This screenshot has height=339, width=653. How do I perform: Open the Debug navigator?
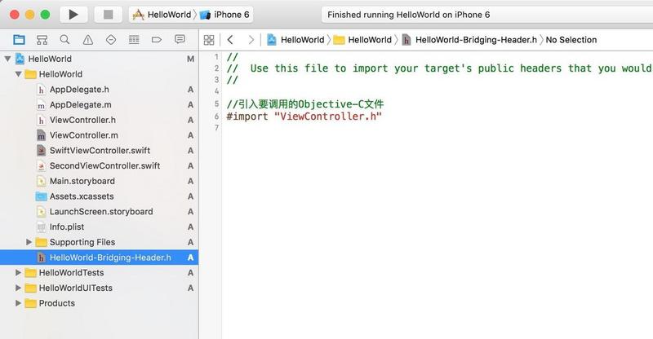click(134, 39)
